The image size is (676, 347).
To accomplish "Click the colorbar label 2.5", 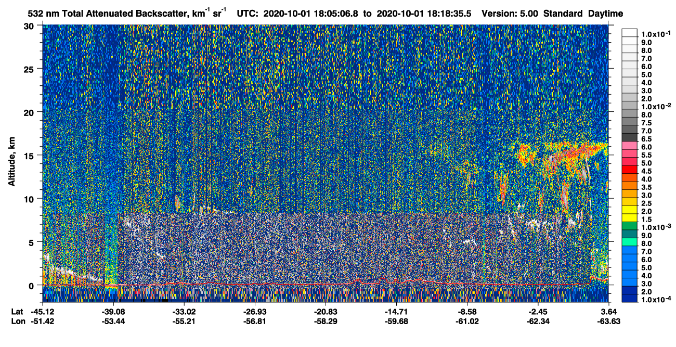I will point(646,203).
